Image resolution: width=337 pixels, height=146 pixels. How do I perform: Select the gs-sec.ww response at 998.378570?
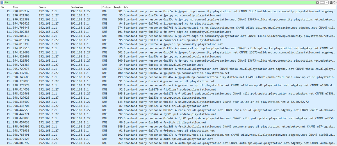pyautogui.click(x=167, y=85)
